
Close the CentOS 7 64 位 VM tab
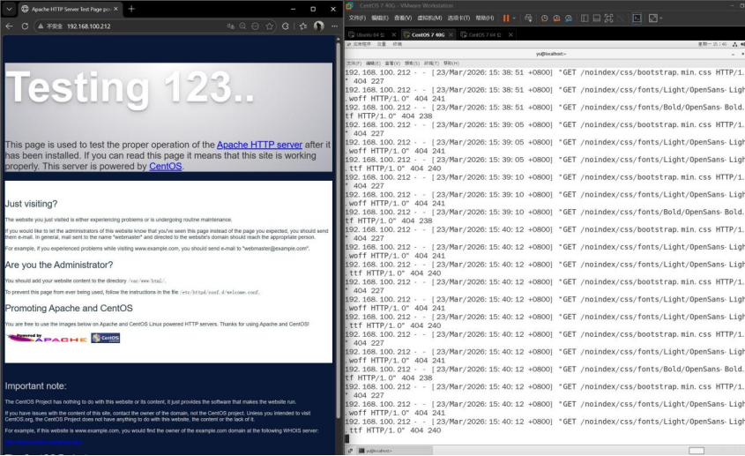coord(510,34)
